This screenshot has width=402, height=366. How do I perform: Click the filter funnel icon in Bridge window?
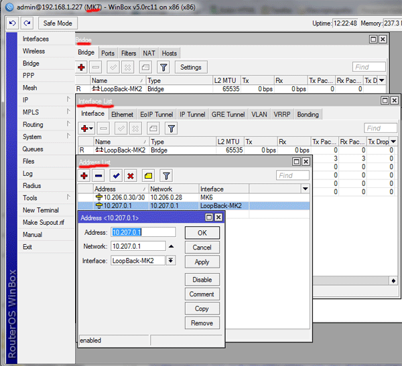click(x=163, y=68)
